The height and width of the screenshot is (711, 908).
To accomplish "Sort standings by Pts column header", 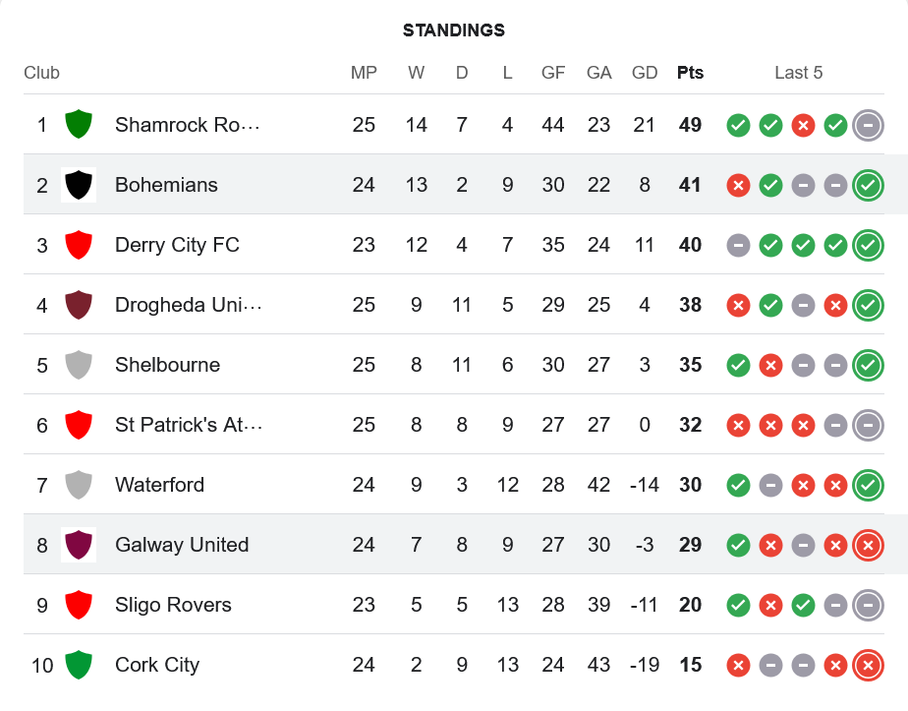I will point(690,73).
